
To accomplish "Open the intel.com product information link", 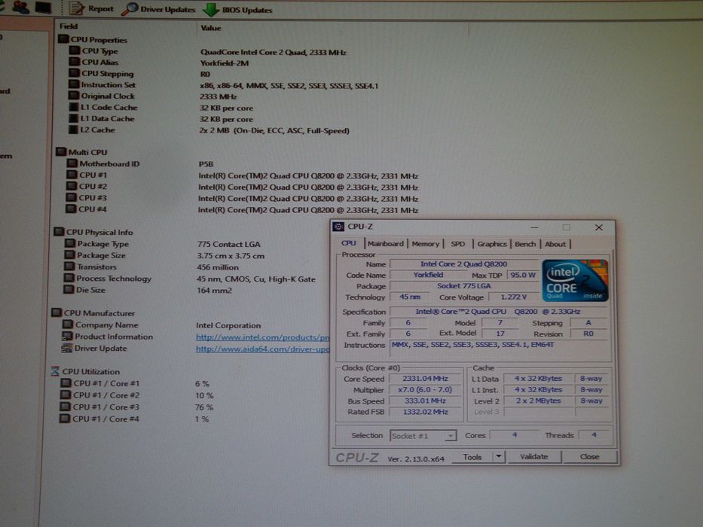I will (262, 337).
